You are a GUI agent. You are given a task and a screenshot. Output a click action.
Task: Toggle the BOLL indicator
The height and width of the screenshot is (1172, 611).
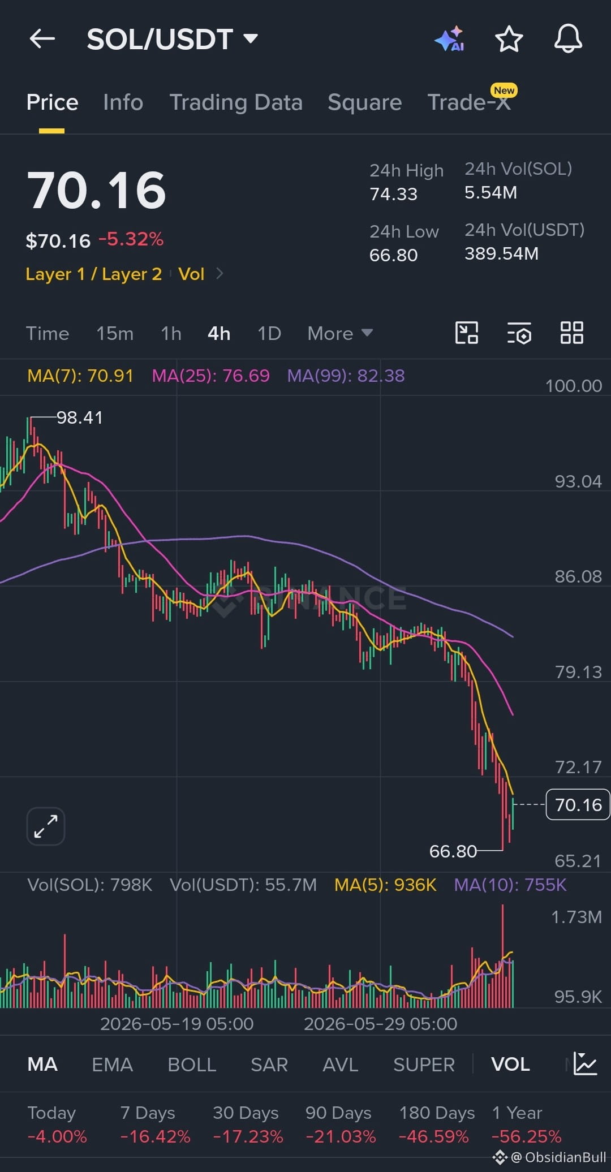click(192, 1065)
